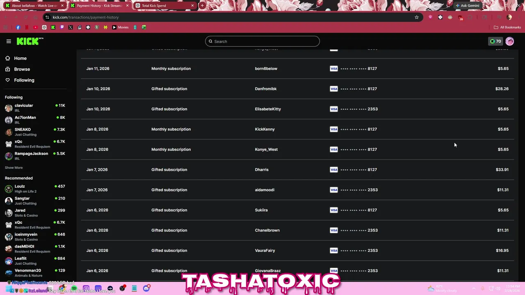The height and width of the screenshot is (295, 525).
Task: Expand Show More under Following
Action: pyautogui.click(x=14, y=168)
